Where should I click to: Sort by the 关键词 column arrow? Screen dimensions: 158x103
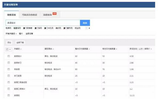coord(21,49)
